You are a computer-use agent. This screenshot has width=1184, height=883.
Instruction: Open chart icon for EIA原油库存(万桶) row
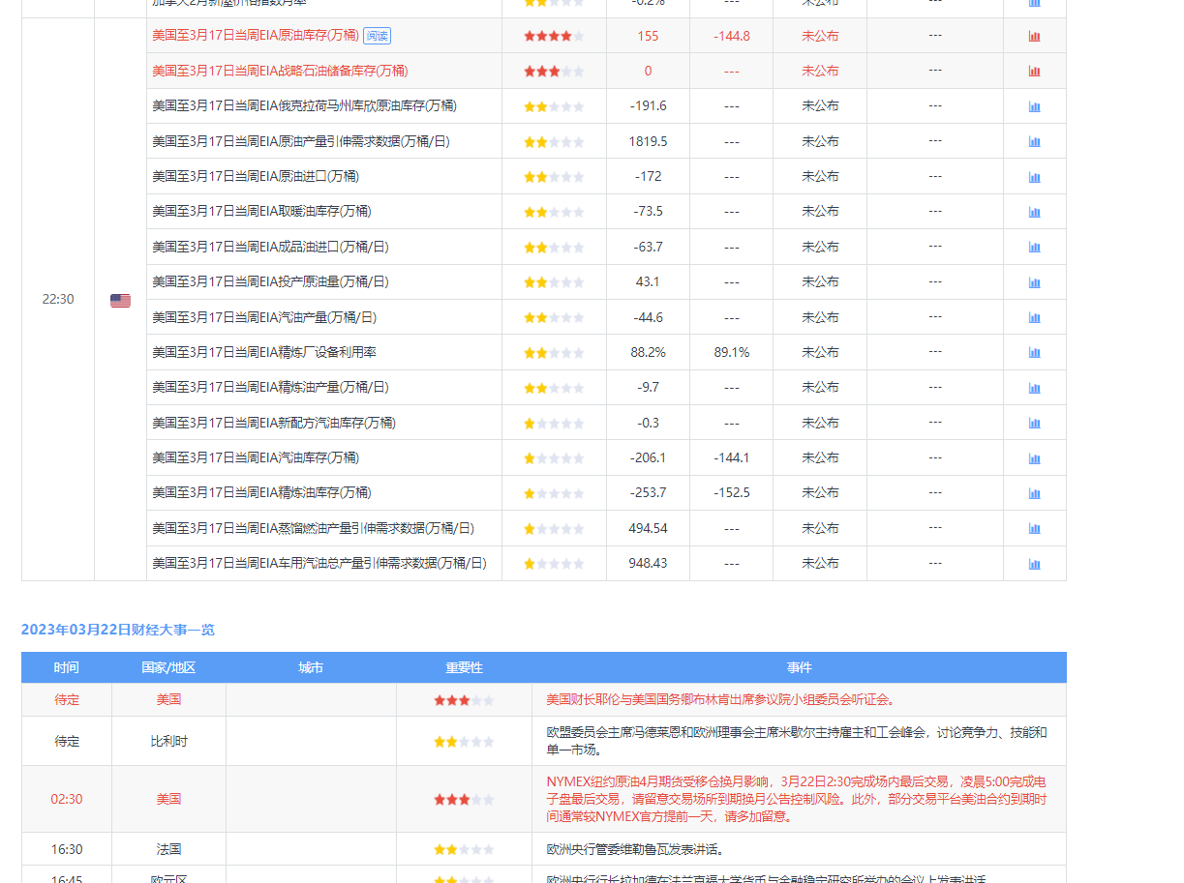point(1034,36)
